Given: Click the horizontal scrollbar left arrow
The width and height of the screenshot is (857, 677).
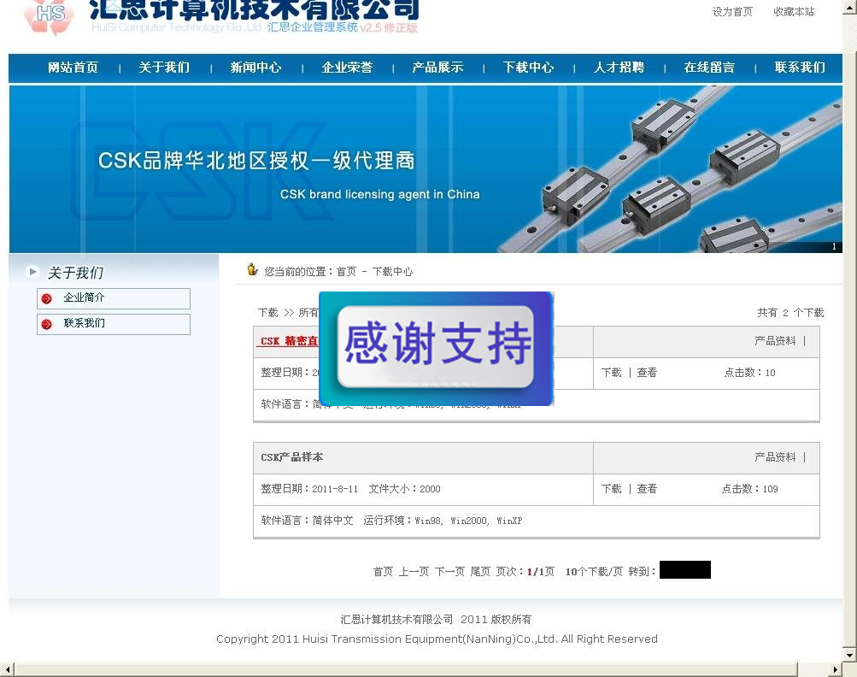Looking at the screenshot, I should 7,670.
